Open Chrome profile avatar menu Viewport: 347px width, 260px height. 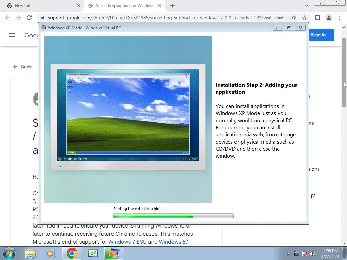329,18
